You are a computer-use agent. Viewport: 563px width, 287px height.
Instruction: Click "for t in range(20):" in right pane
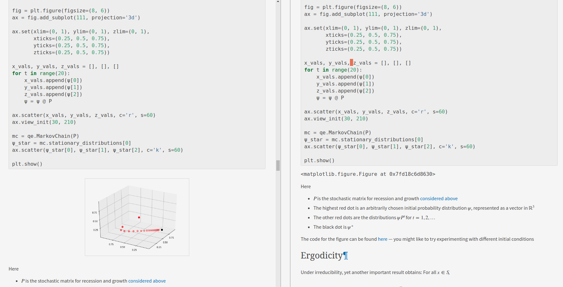pos(333,70)
